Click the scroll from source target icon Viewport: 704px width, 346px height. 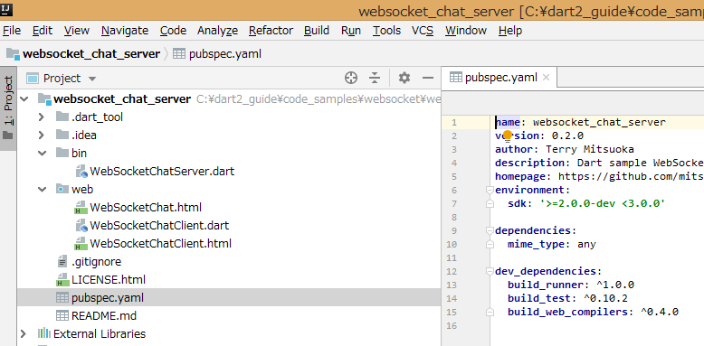click(351, 78)
